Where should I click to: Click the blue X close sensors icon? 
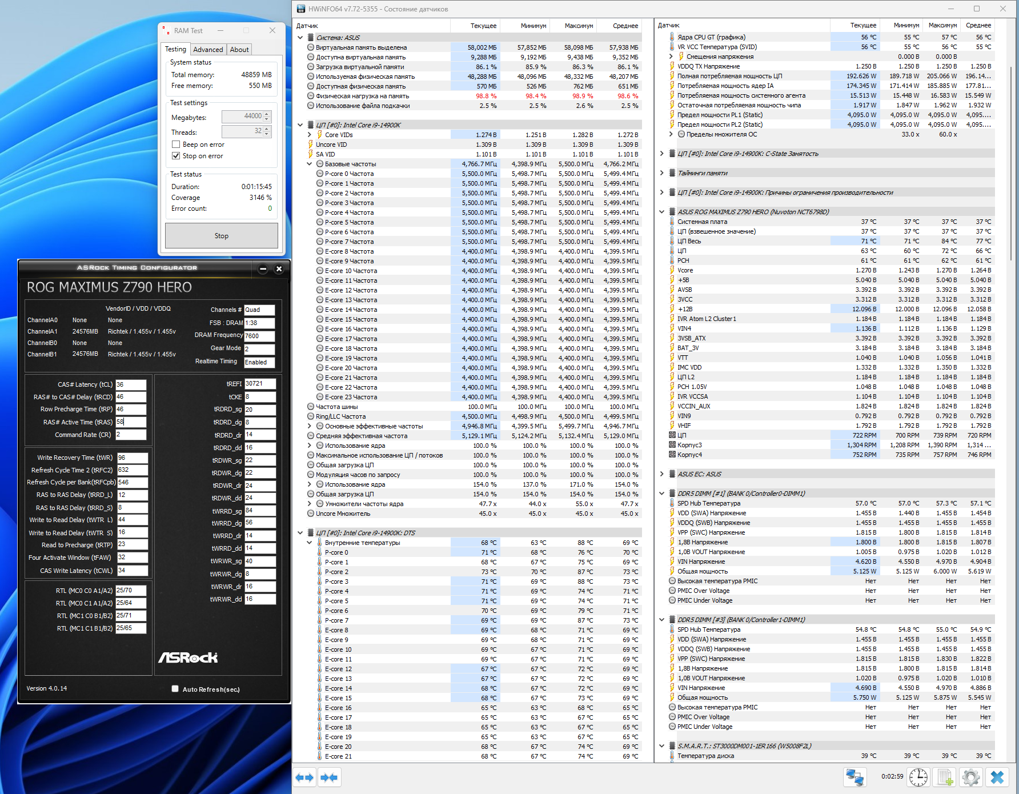(997, 777)
